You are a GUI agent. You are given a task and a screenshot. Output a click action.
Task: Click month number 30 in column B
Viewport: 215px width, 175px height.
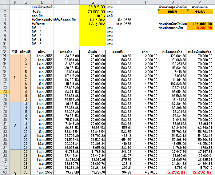[x=25, y=172]
